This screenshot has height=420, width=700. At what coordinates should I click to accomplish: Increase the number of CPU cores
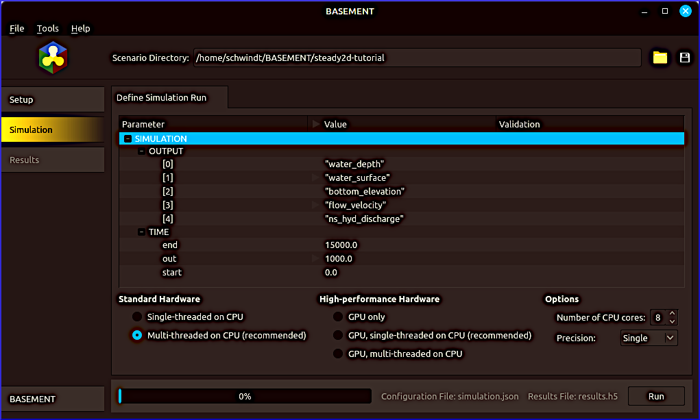click(672, 314)
